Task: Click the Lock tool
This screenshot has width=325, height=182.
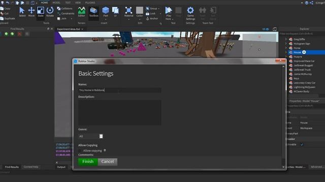Action: tap(150, 14)
